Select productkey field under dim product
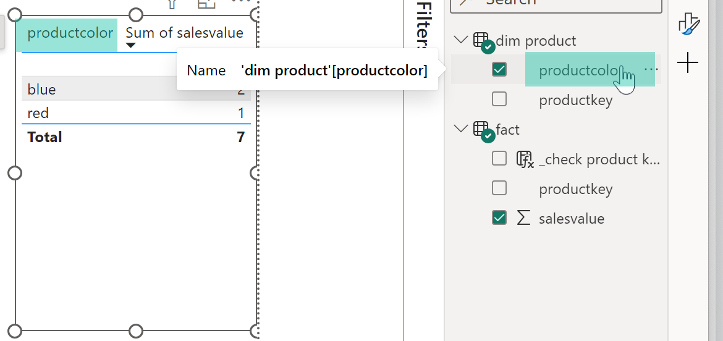Viewport: 723px width, 341px height. coord(575,100)
